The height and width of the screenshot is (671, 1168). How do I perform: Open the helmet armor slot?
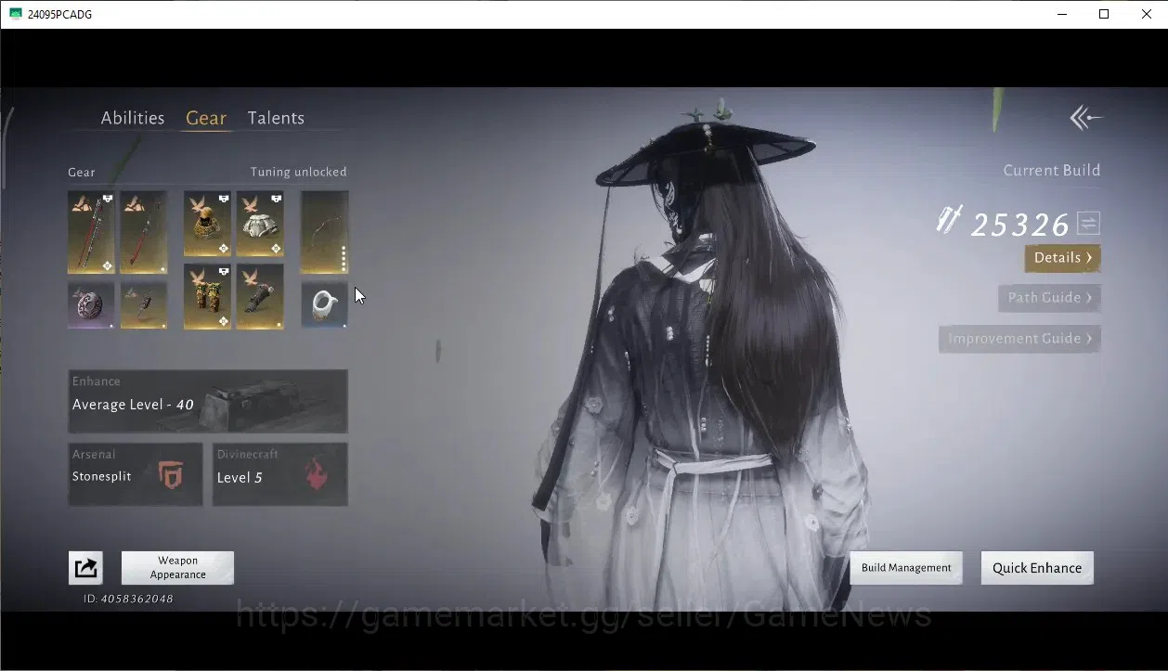tap(208, 224)
